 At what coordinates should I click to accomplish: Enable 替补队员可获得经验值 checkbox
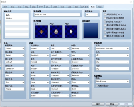(x=105, y=36)
